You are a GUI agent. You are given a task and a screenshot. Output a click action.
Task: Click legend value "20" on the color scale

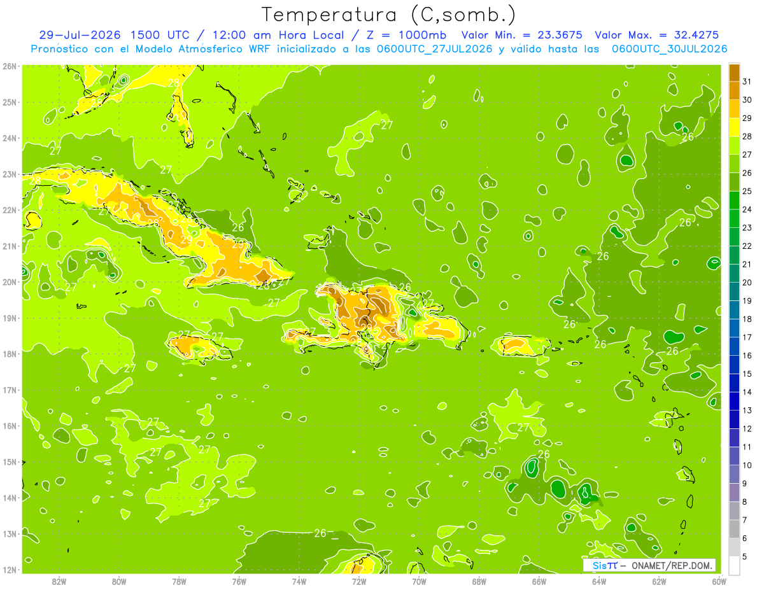click(x=747, y=283)
